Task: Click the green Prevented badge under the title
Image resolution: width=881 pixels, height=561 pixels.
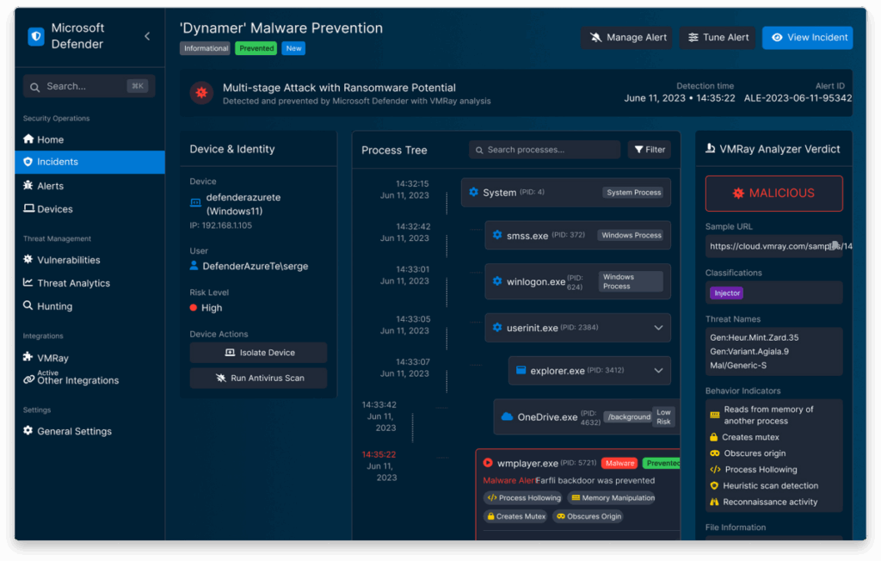Action: click(256, 48)
